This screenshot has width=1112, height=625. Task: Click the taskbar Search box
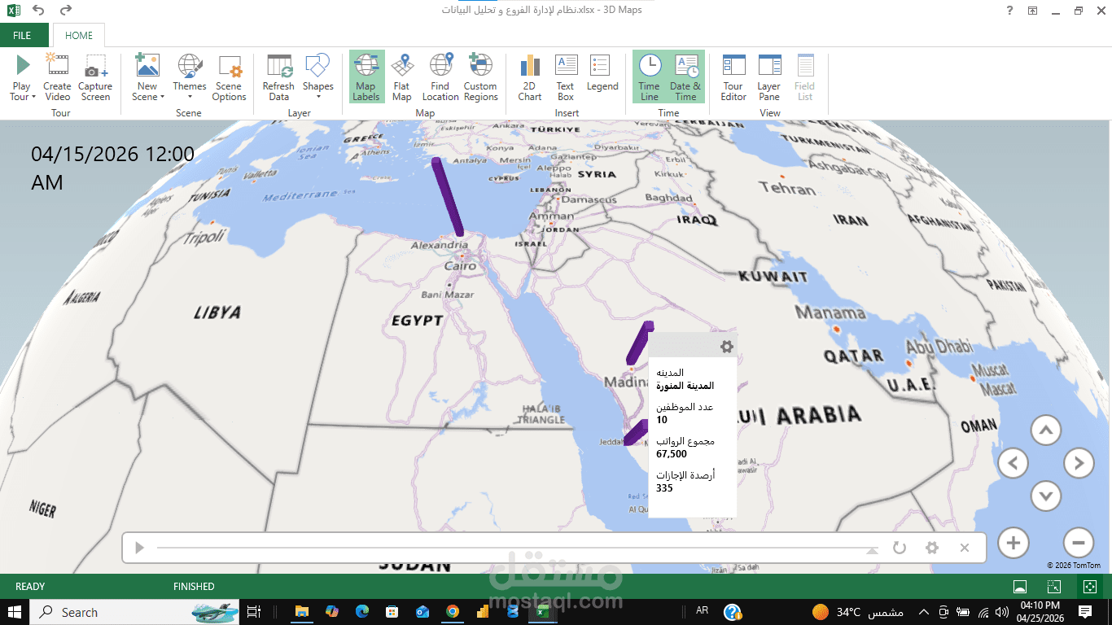(134, 612)
